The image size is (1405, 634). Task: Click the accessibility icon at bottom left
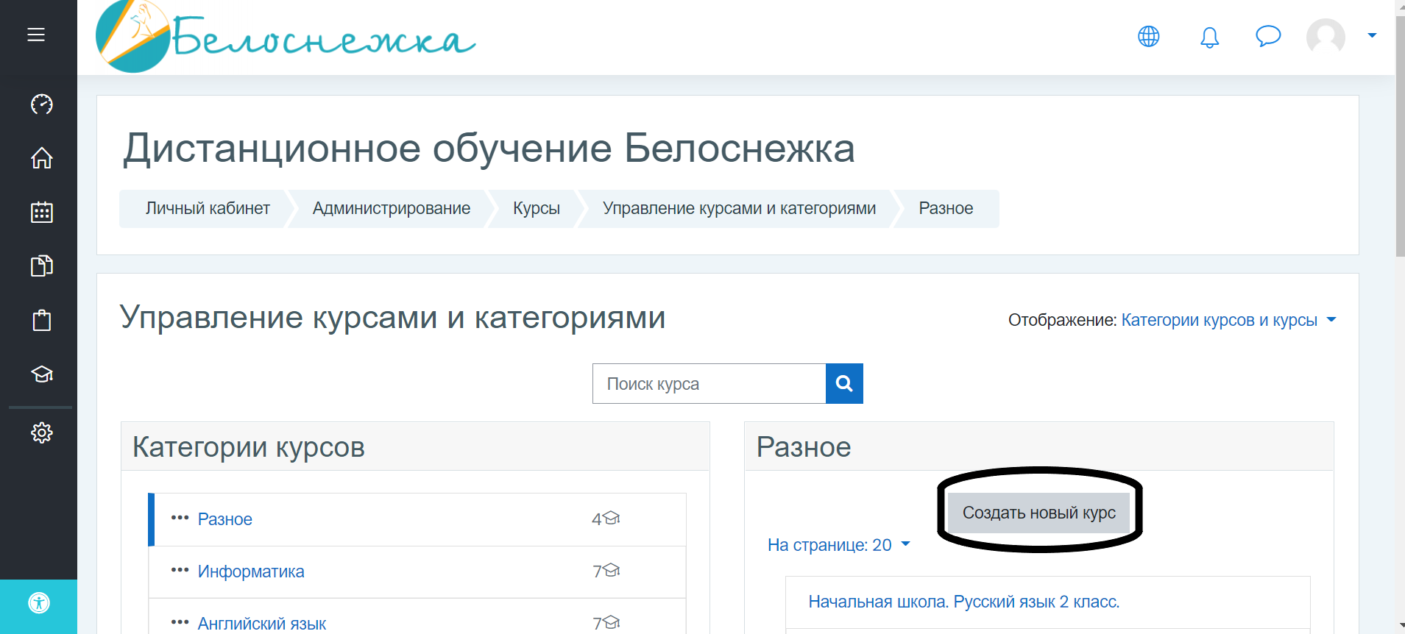(39, 603)
